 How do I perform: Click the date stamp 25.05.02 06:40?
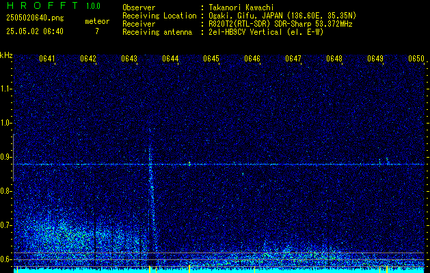(35, 31)
